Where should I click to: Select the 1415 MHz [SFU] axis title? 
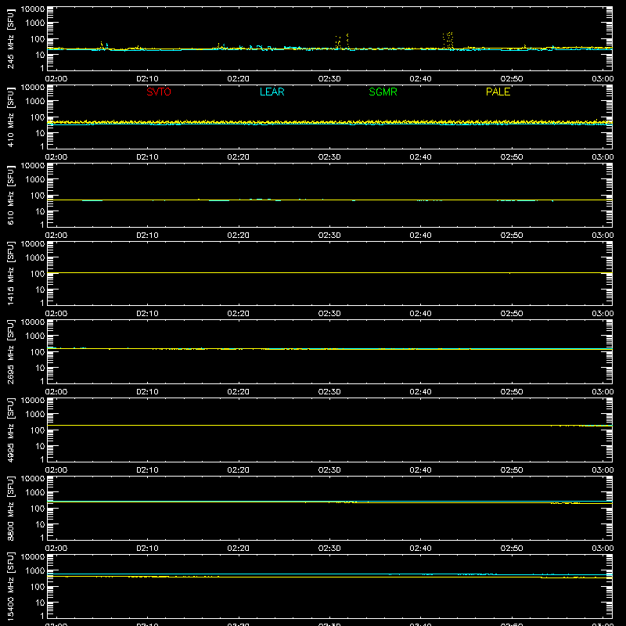tap(11, 273)
